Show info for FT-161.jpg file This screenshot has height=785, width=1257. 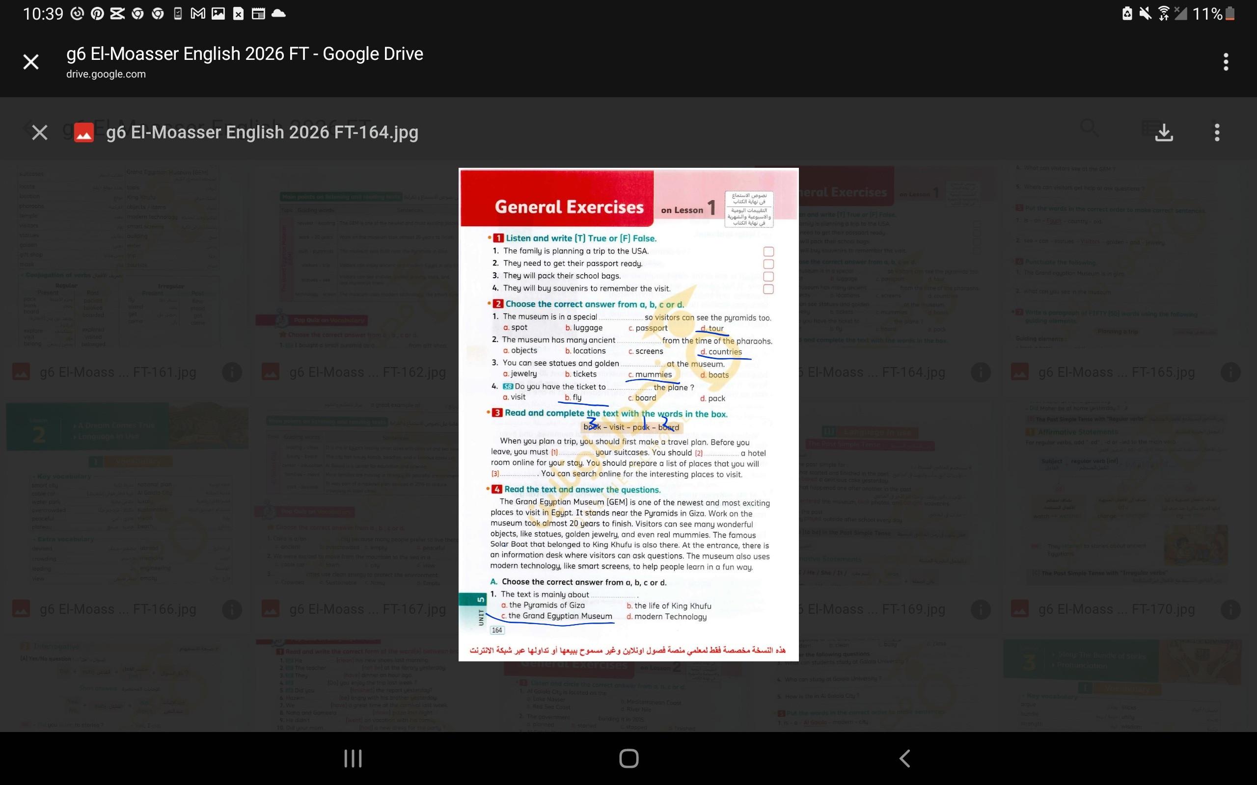tap(232, 372)
